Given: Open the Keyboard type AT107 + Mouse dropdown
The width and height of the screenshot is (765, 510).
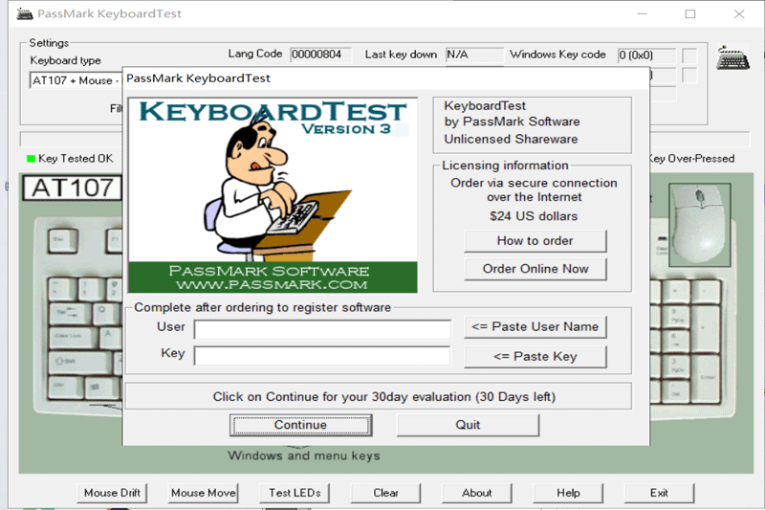Looking at the screenshot, I should 76,80.
